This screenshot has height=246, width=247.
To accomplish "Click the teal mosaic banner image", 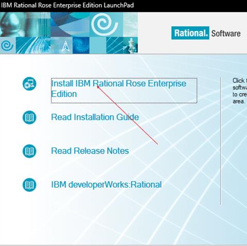I will (69, 33).
